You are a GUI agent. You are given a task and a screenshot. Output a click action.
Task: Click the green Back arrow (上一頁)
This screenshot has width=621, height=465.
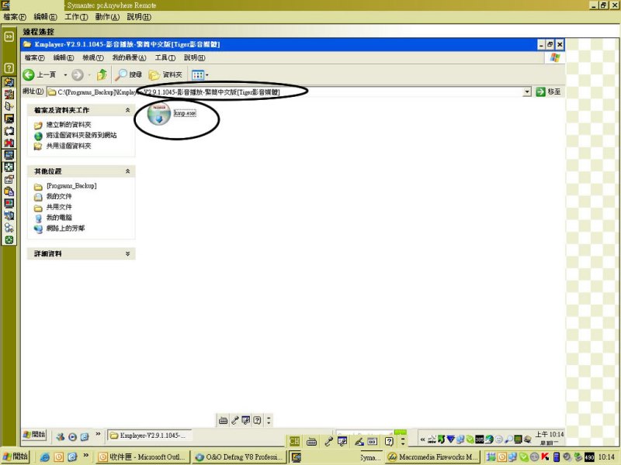(29, 74)
